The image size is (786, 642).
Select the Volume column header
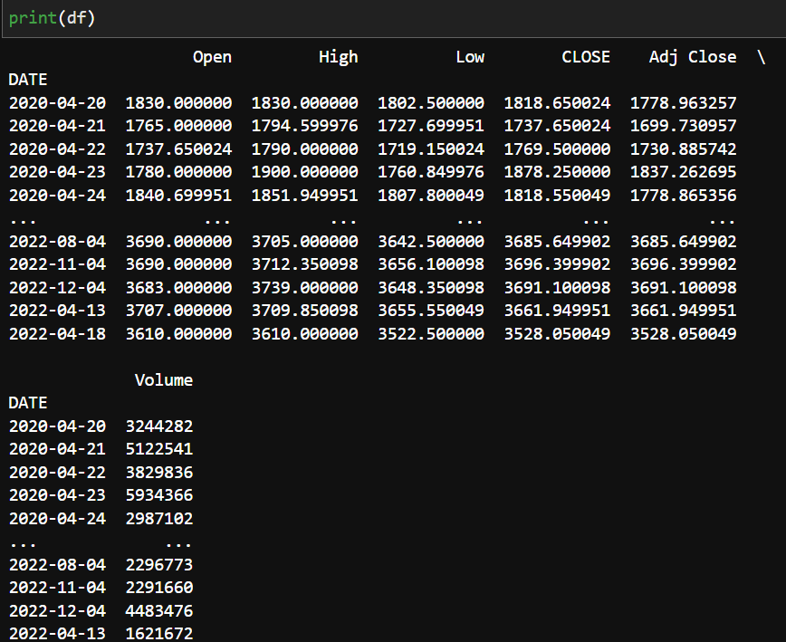[x=163, y=379]
